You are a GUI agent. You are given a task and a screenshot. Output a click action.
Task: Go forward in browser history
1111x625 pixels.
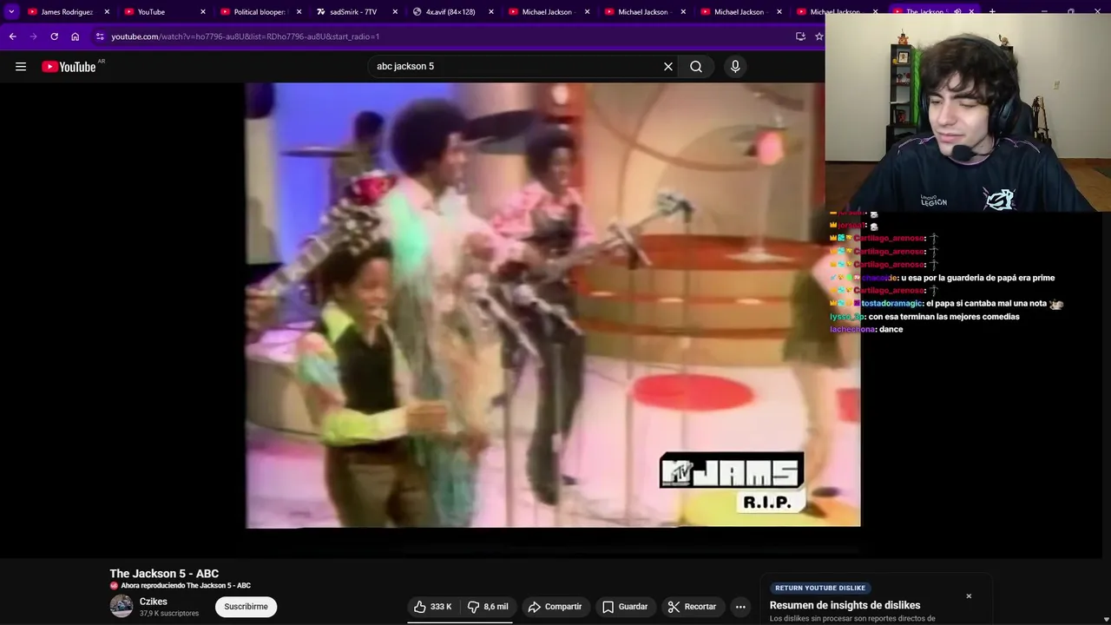pyautogui.click(x=33, y=36)
